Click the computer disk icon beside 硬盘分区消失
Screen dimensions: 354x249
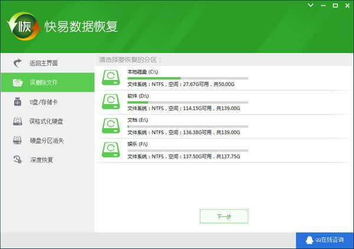coord(17,140)
